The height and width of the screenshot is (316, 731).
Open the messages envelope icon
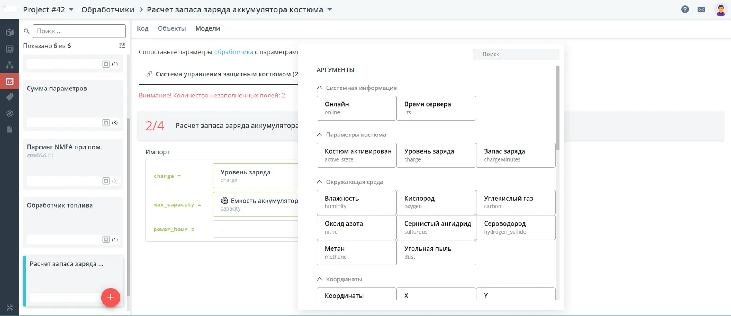click(x=701, y=9)
